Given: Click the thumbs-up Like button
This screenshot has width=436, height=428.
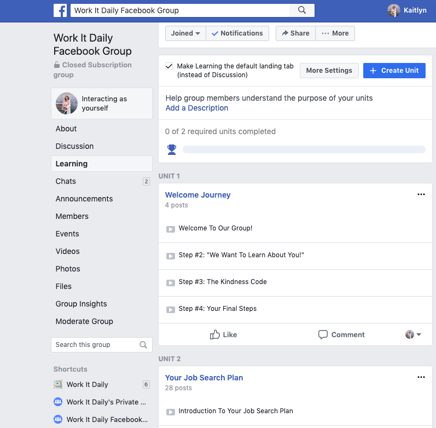Looking at the screenshot, I should (223, 334).
